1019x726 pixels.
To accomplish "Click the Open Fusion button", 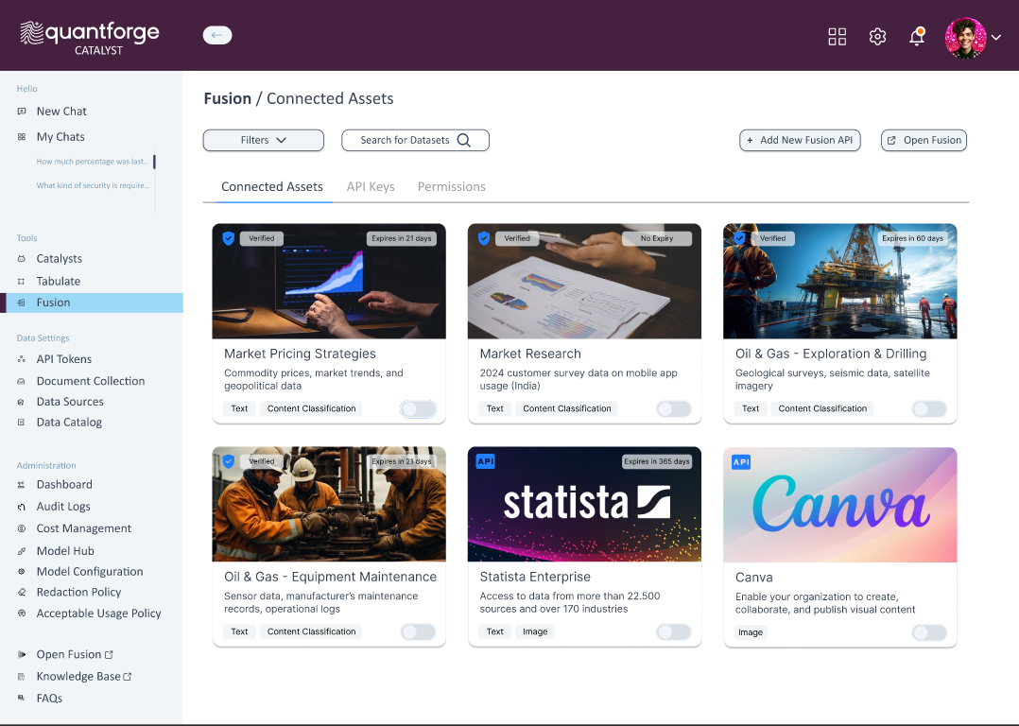I will click(924, 140).
